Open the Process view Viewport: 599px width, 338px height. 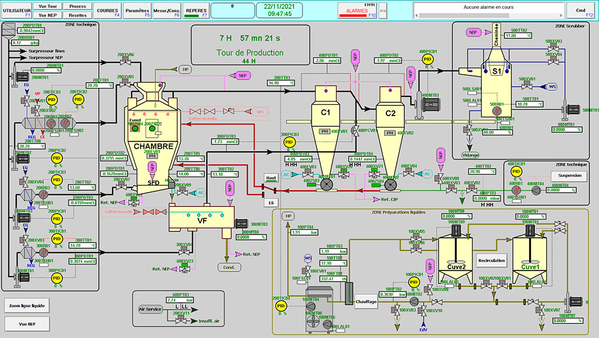point(77,7)
